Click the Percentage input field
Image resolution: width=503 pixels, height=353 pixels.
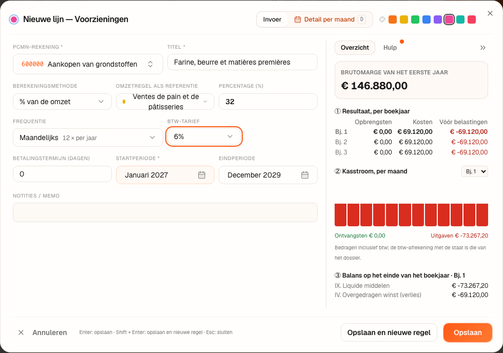(268, 102)
